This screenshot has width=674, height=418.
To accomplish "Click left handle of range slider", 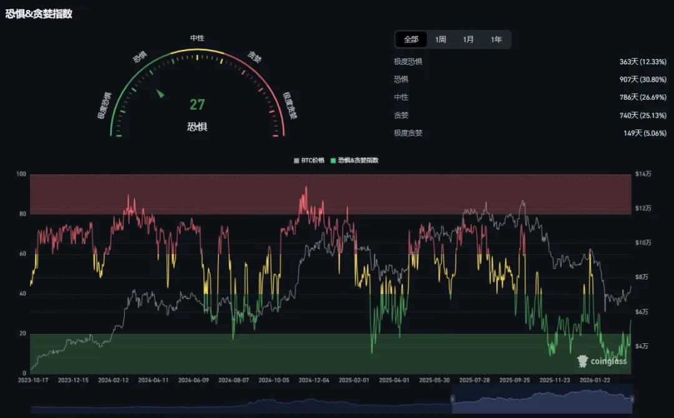I will [452, 399].
